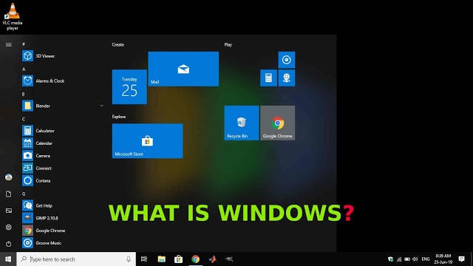
Task: Open the Action Center notifications icon
Action: pos(461,259)
